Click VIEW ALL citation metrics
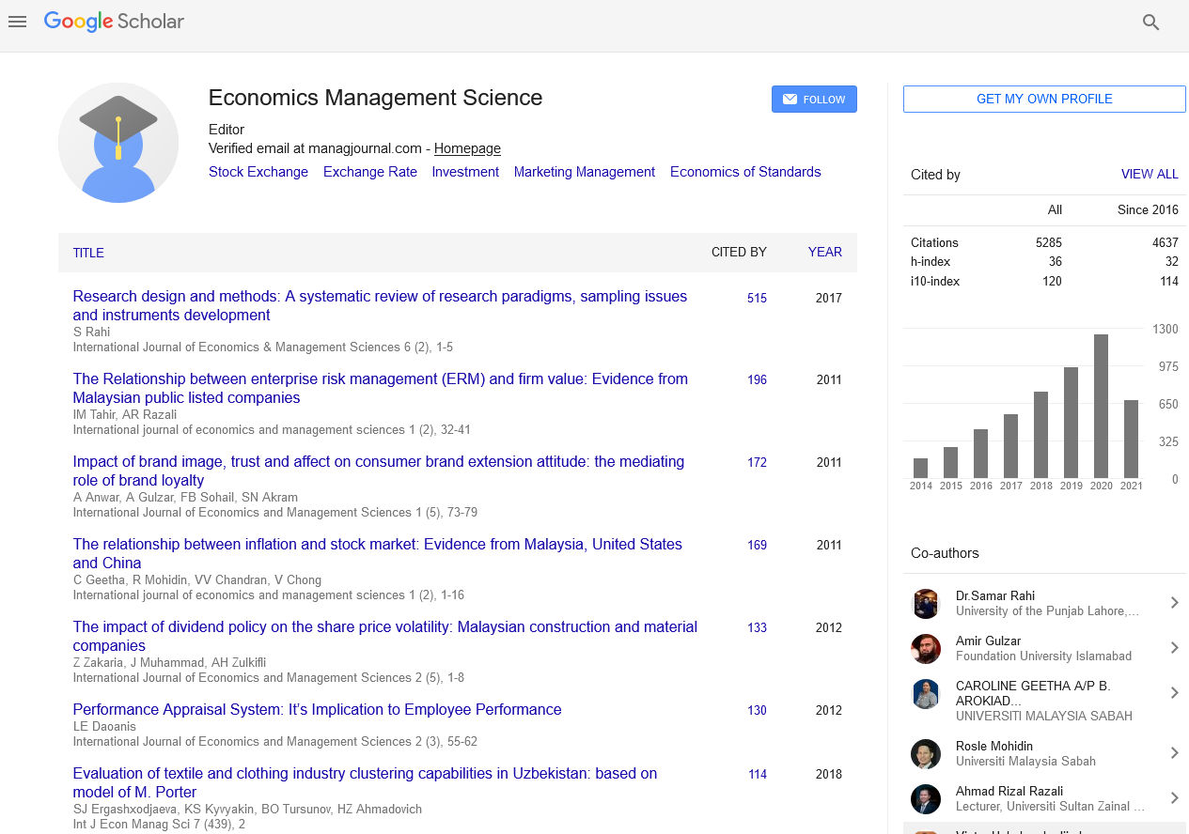This screenshot has width=1189, height=834. [x=1150, y=174]
